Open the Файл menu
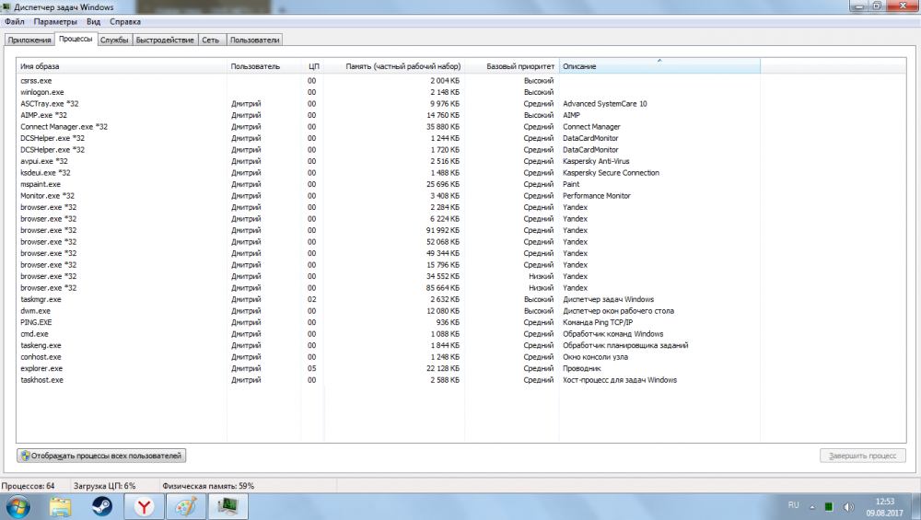 click(x=14, y=20)
